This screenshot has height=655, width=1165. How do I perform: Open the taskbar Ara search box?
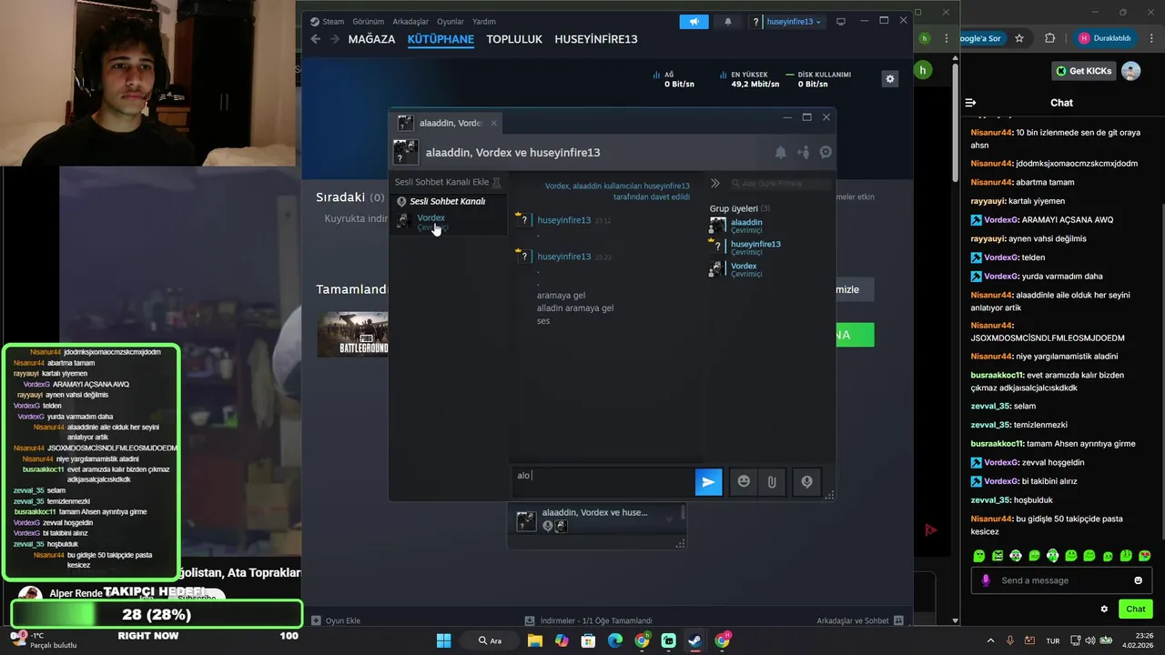point(491,640)
